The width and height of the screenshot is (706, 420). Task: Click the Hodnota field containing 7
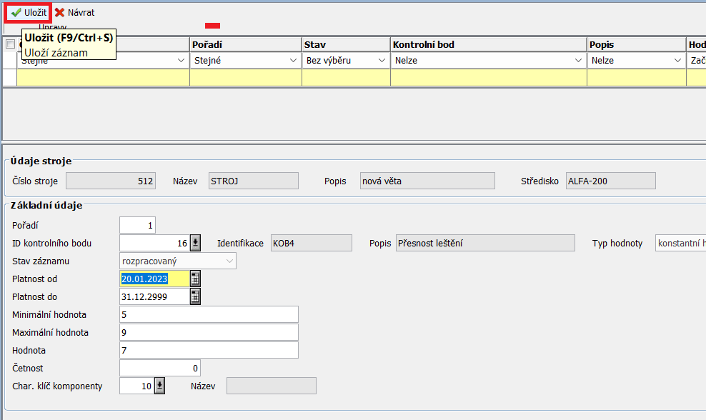point(209,351)
